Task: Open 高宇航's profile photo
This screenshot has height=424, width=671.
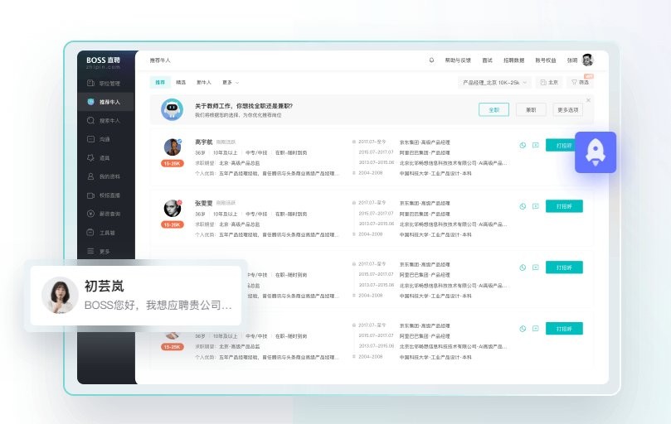Action: [173, 147]
